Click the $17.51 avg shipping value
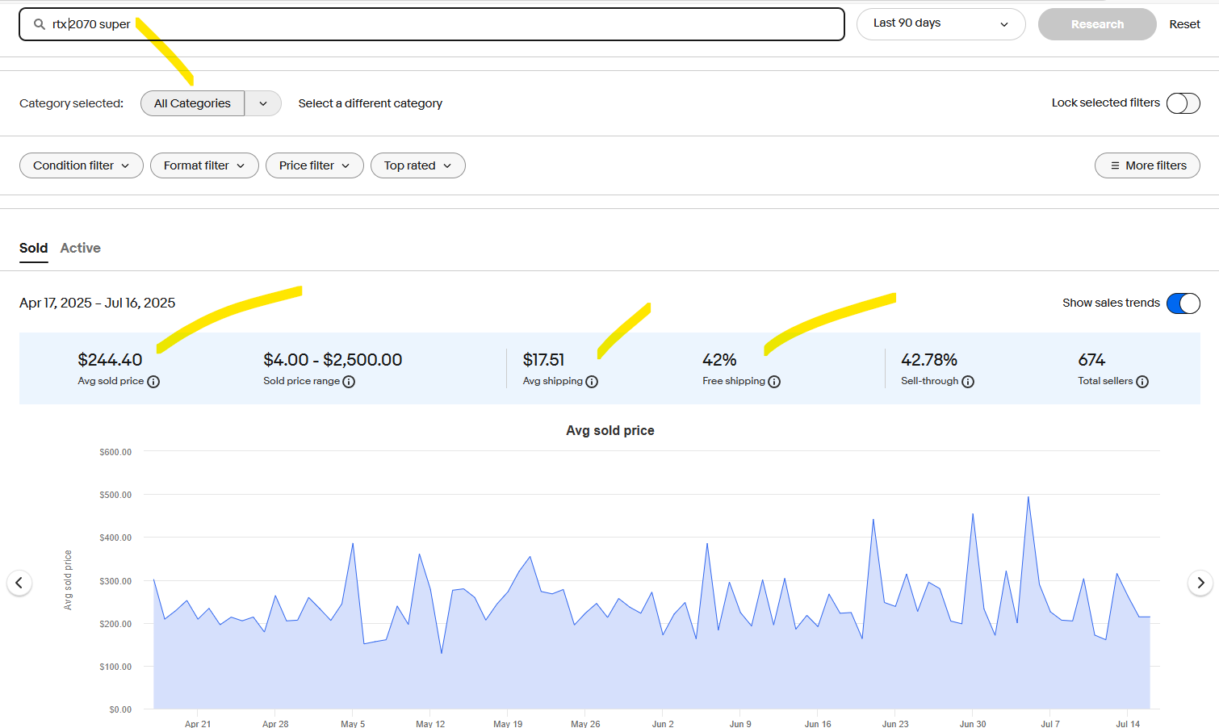Image resolution: width=1219 pixels, height=728 pixels. [x=544, y=360]
